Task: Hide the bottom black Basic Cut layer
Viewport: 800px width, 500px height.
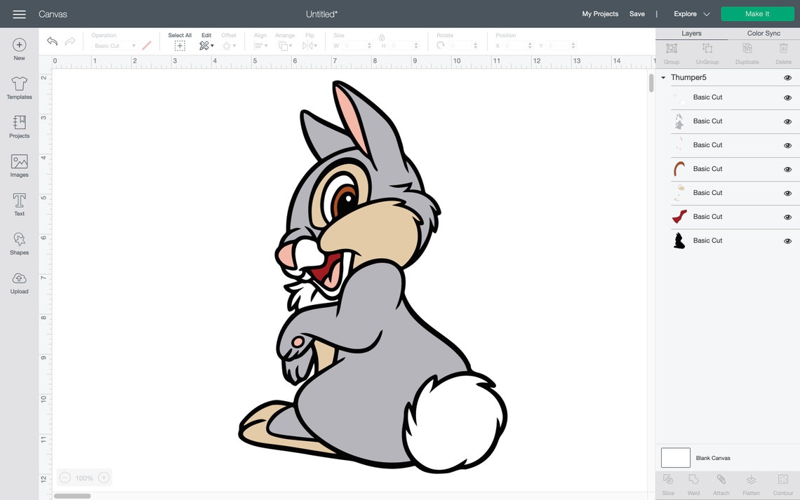Action: (787, 241)
